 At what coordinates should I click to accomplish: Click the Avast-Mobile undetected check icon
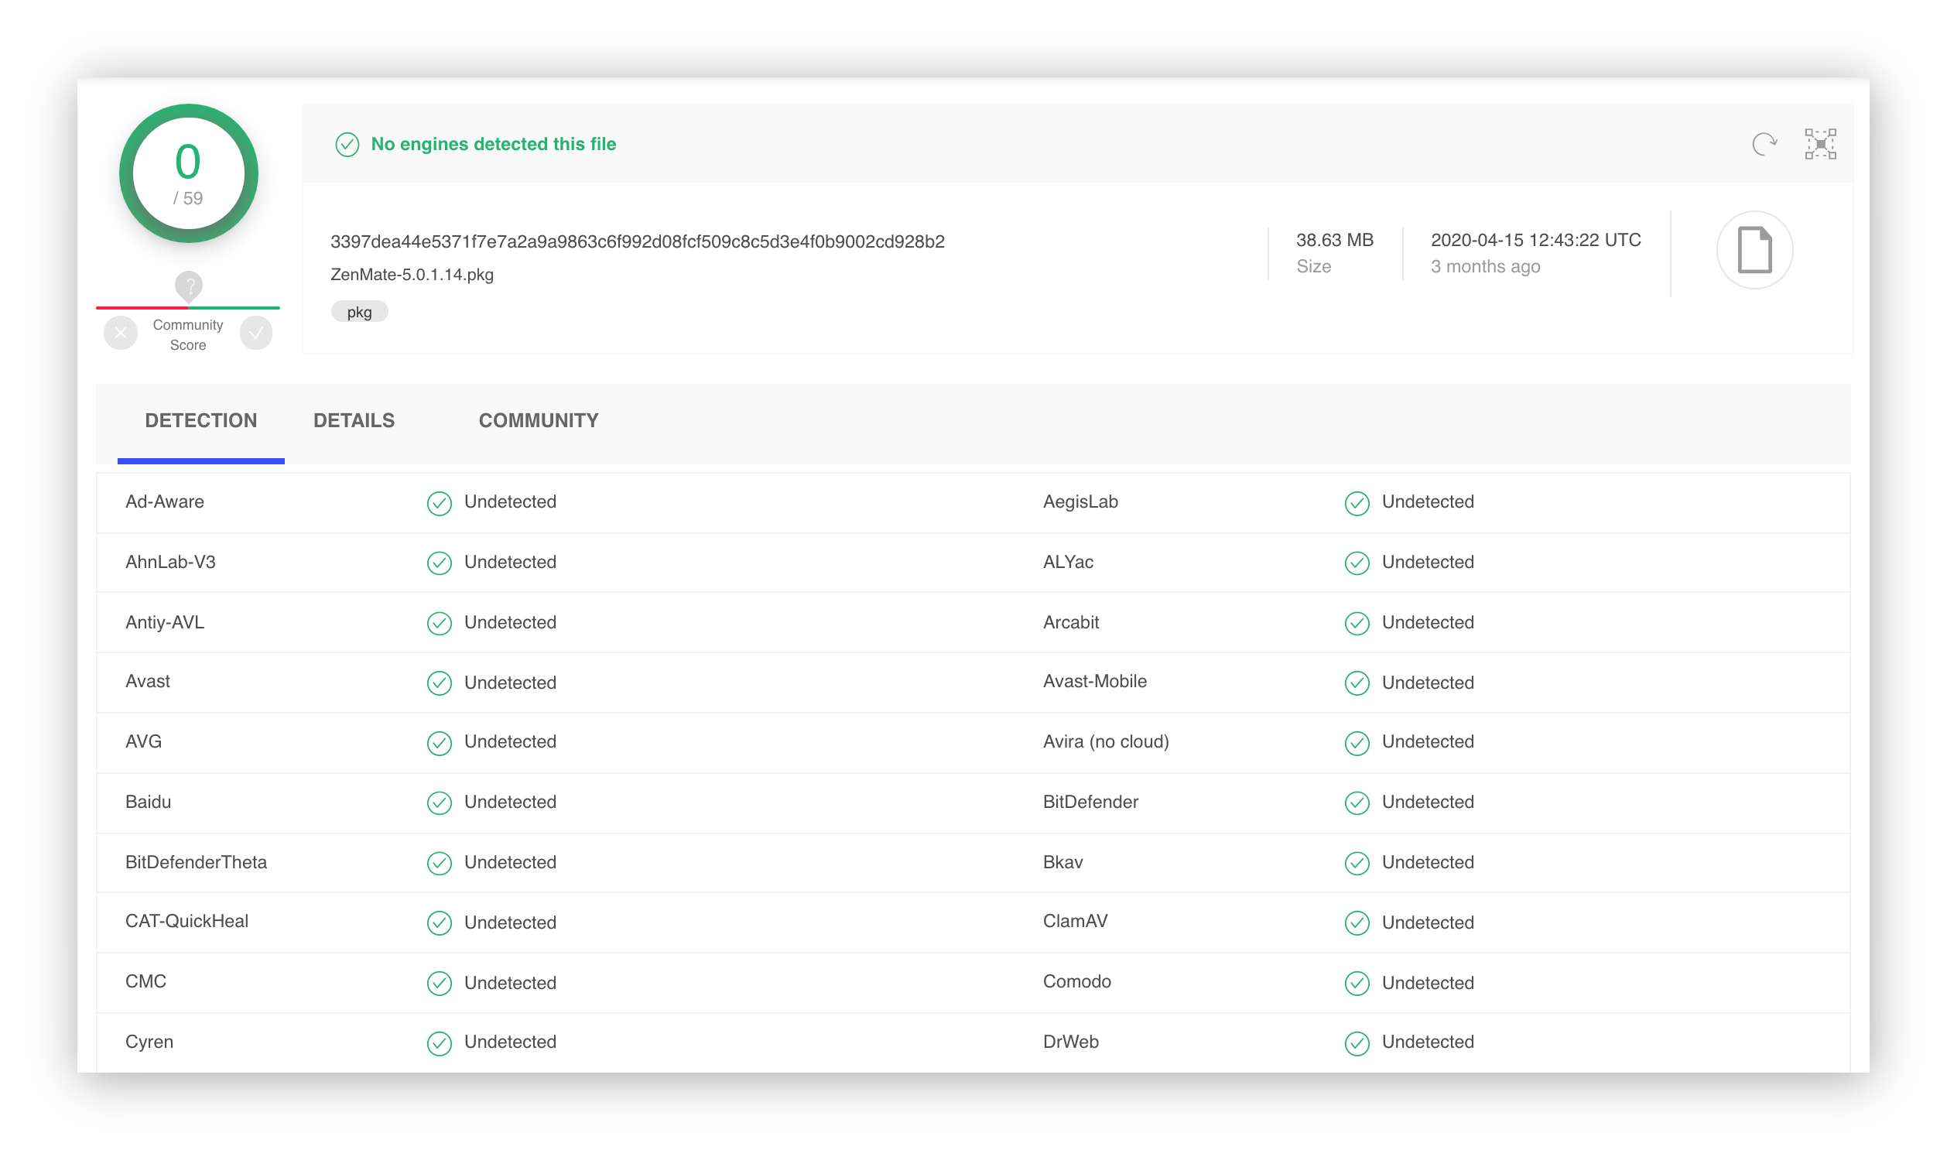tap(1357, 683)
